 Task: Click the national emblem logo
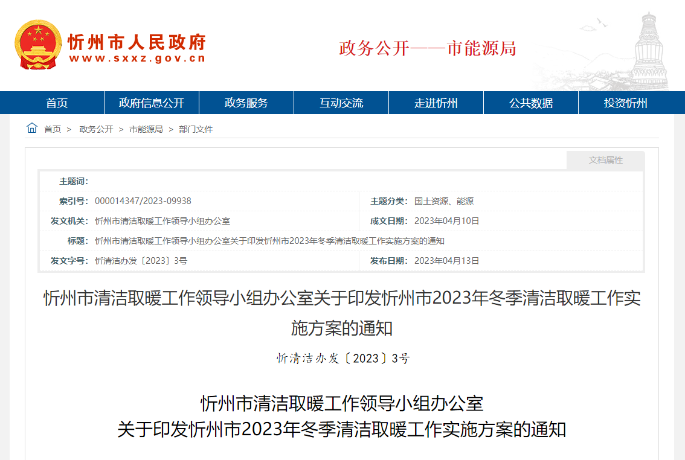pos(38,45)
